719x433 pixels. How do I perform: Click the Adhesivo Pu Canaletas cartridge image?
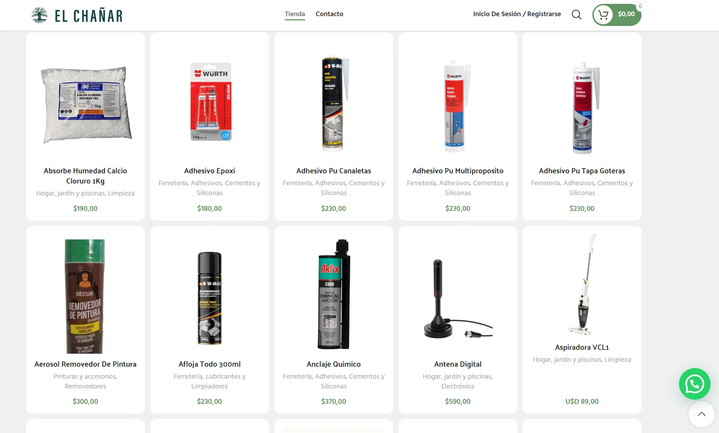(x=335, y=104)
